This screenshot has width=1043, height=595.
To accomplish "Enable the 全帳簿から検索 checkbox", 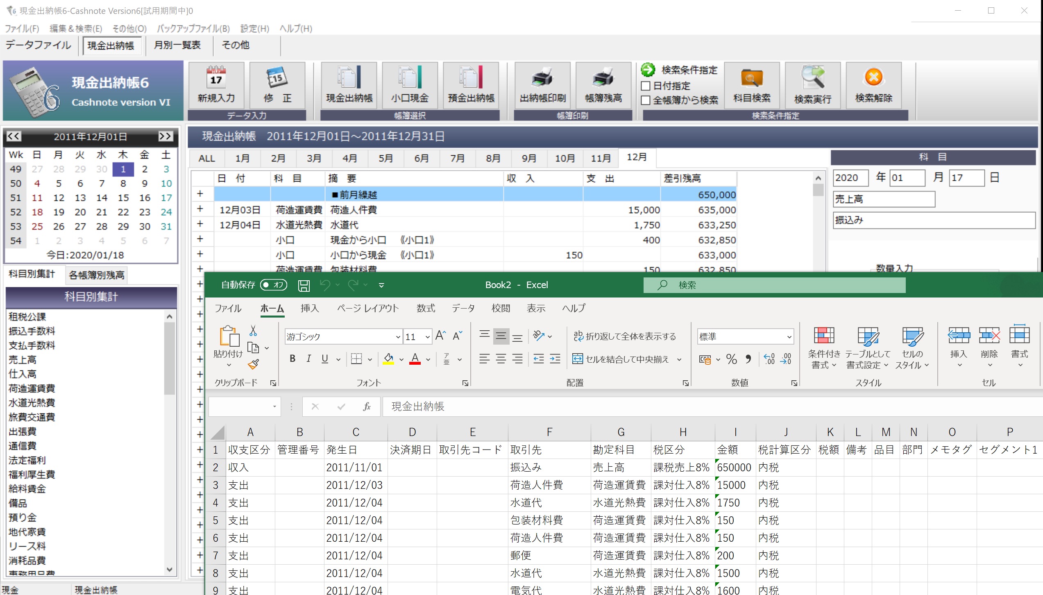I will pos(645,100).
